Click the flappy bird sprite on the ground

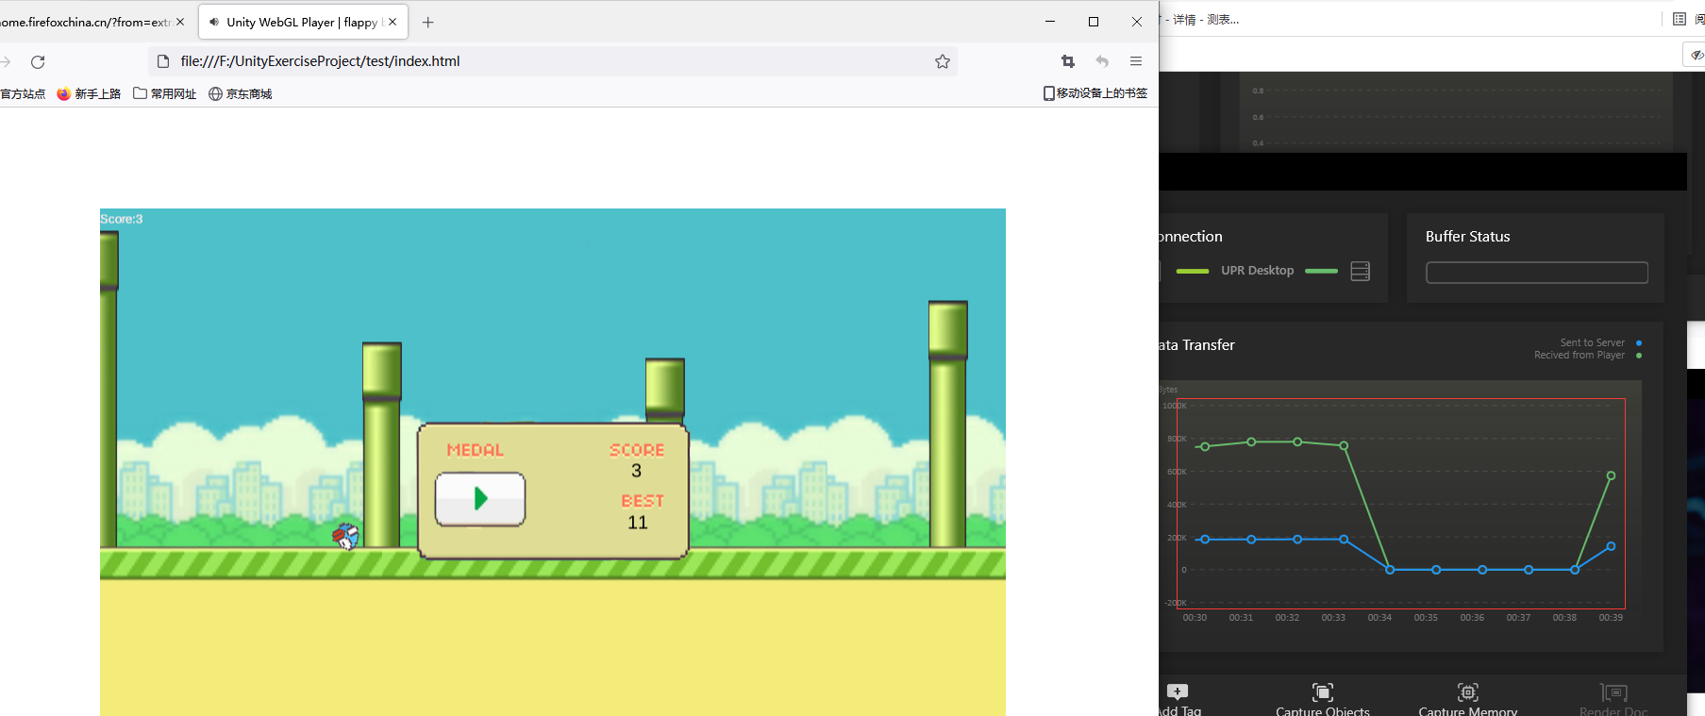346,536
